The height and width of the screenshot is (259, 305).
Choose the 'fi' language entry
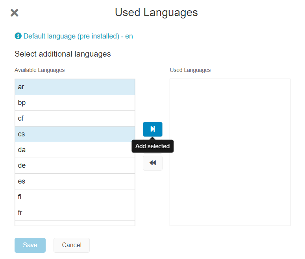pos(75,197)
